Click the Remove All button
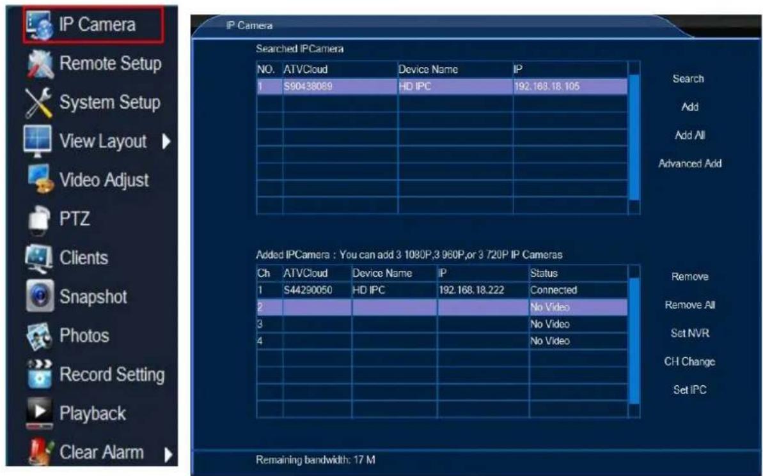763x476 pixels. pos(689,305)
